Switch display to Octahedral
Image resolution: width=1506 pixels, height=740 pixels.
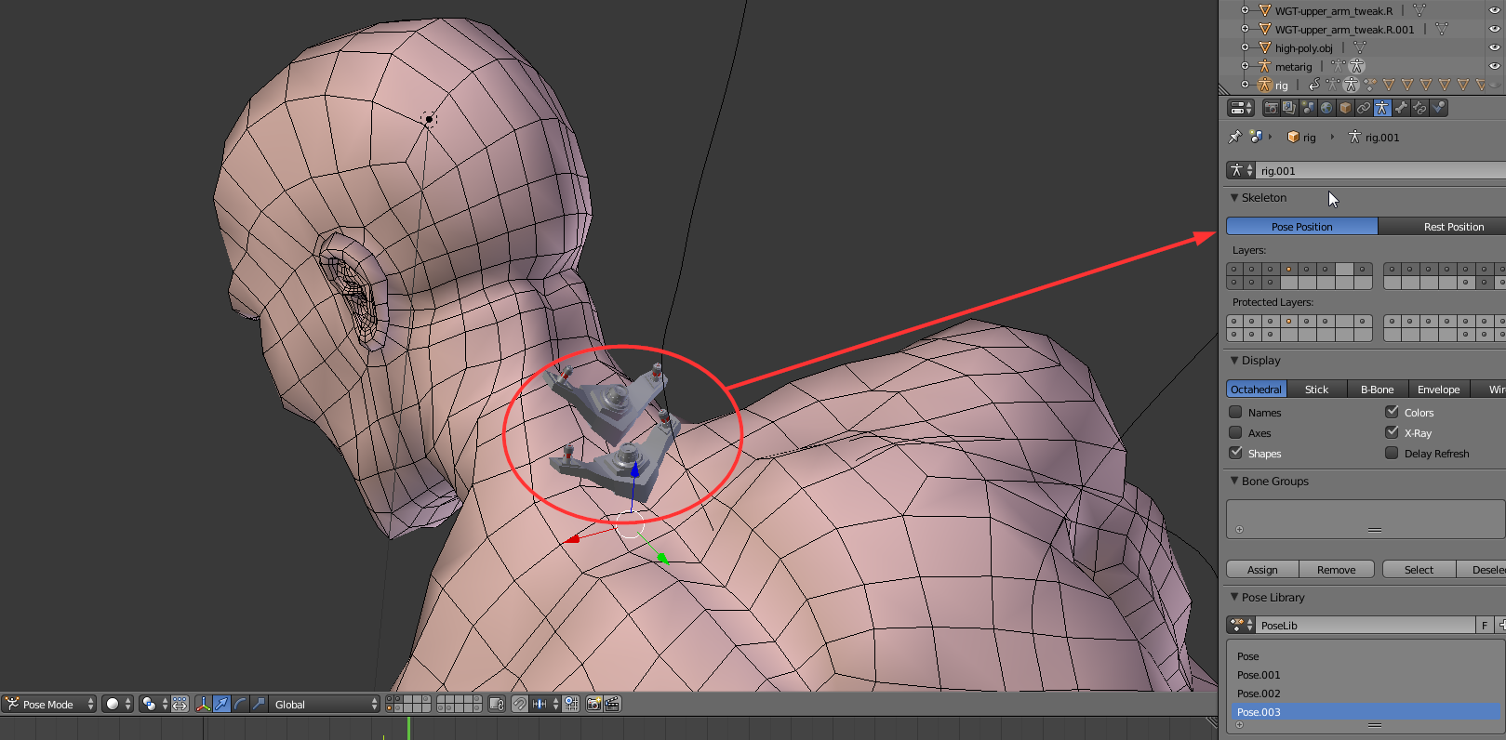1256,390
